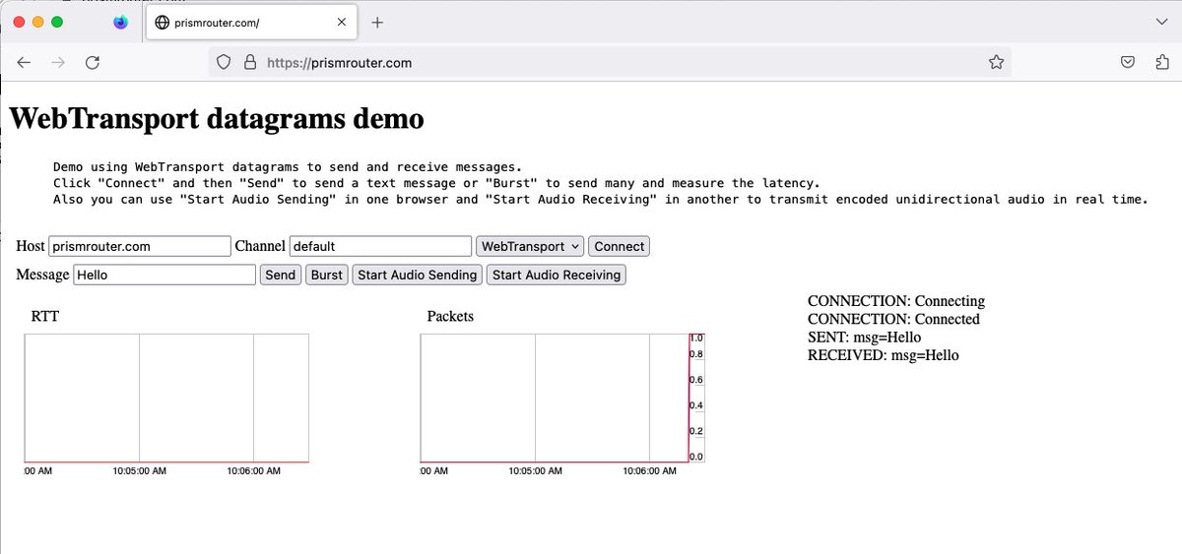Click the 'CONNECTION: Connected' log line
1182x554 pixels.
(x=894, y=319)
